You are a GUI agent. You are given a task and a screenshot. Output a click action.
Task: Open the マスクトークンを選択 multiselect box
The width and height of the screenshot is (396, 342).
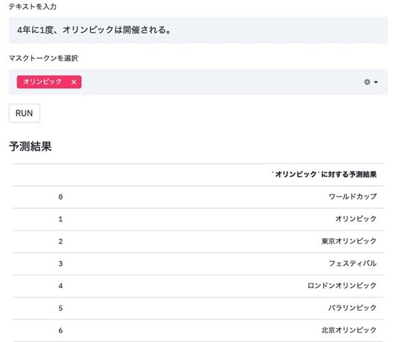pos(218,83)
